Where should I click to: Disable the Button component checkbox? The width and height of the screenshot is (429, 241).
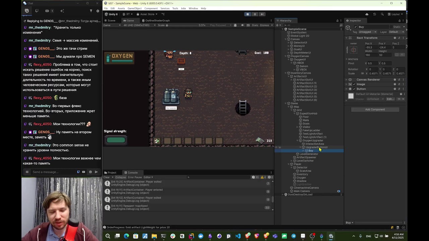click(354, 89)
